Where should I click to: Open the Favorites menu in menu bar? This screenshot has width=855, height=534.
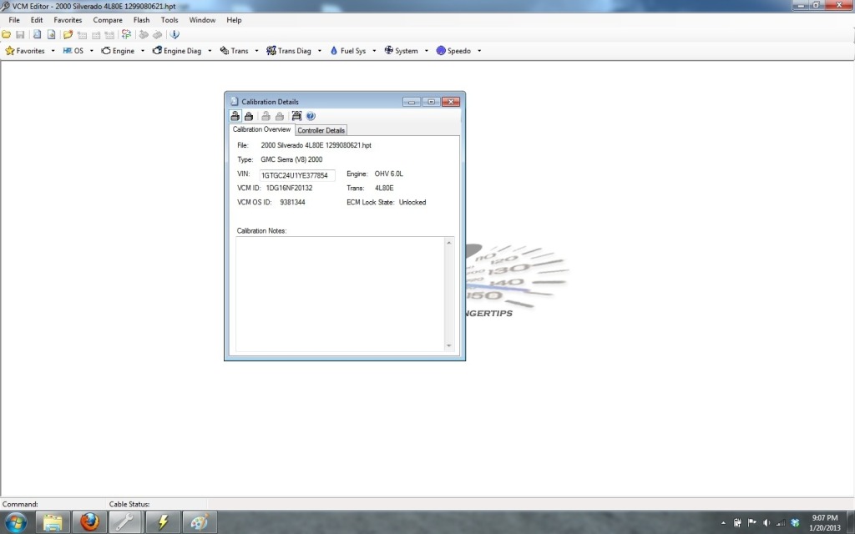click(x=68, y=20)
